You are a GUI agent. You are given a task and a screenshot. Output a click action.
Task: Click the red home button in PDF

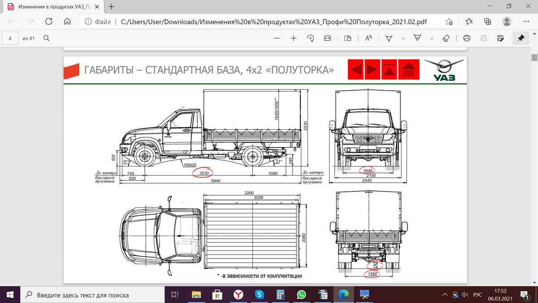click(x=408, y=70)
